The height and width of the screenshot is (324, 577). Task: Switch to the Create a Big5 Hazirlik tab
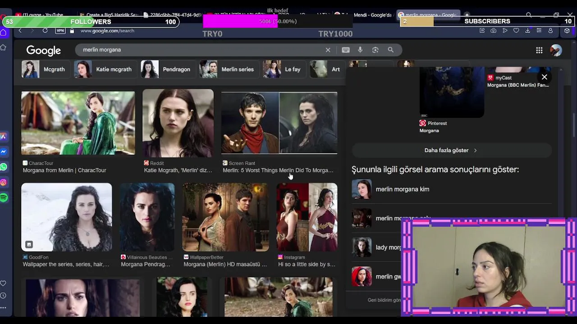click(x=108, y=15)
